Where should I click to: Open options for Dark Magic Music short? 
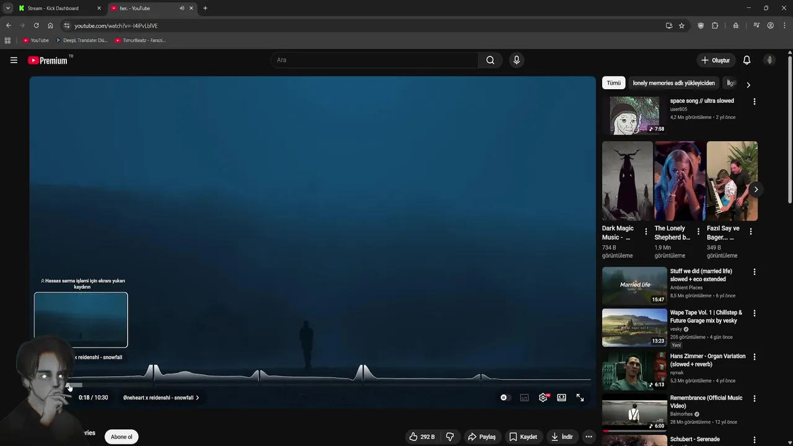pos(646,232)
